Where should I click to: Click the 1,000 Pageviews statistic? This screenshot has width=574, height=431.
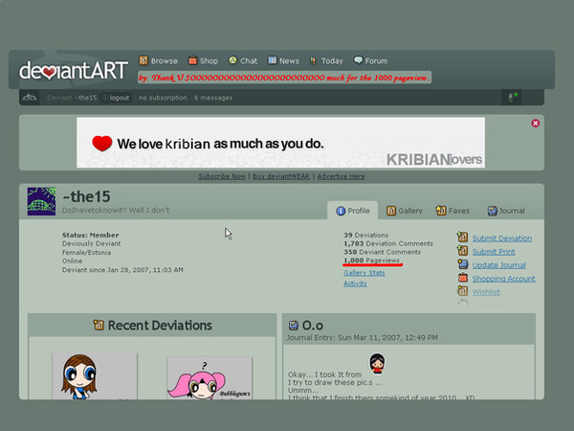(371, 261)
